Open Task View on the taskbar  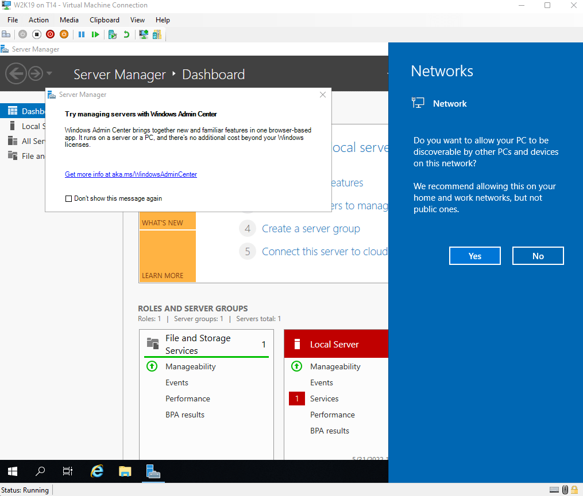pos(68,471)
